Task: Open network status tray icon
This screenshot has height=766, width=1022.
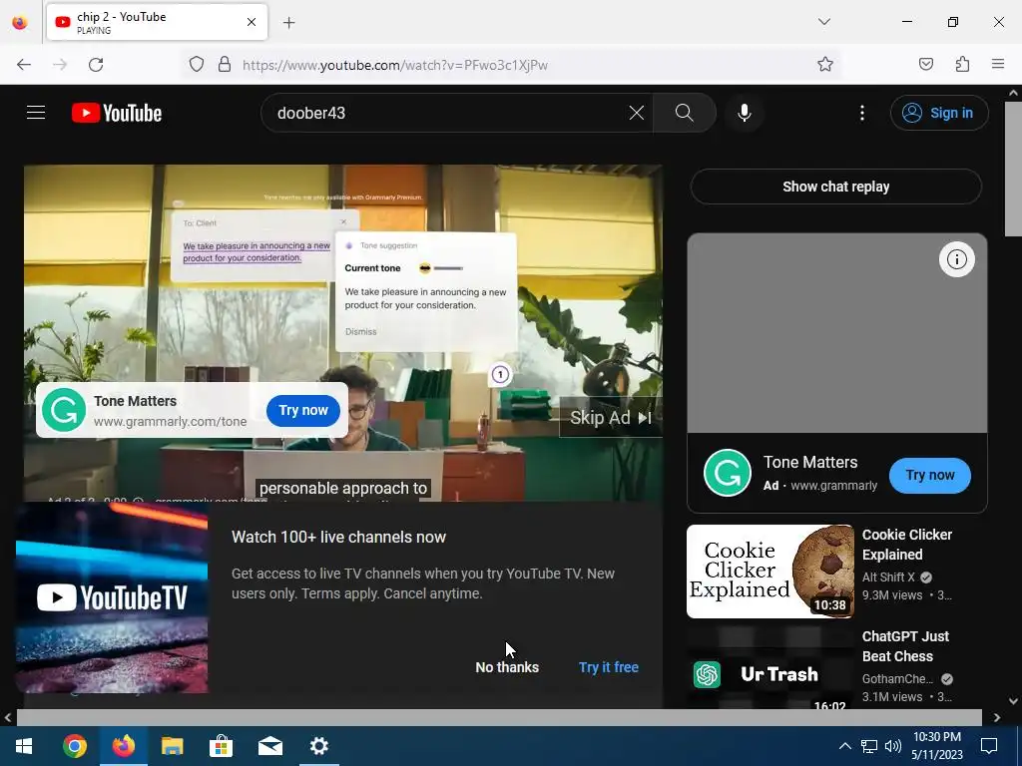Action: pyautogui.click(x=869, y=746)
